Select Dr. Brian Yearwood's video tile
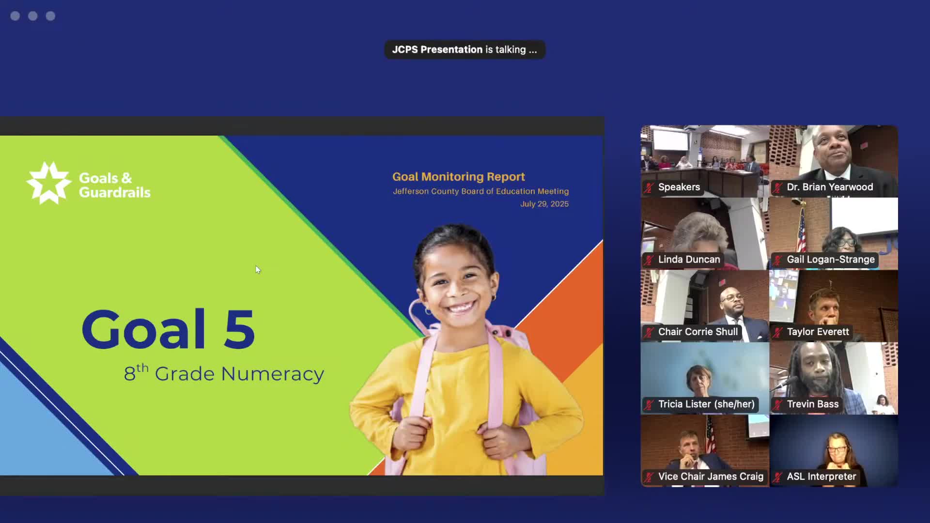This screenshot has height=523, width=930. 833,155
